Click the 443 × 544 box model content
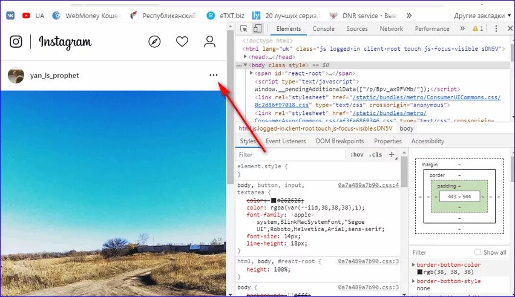 pyautogui.click(x=459, y=196)
